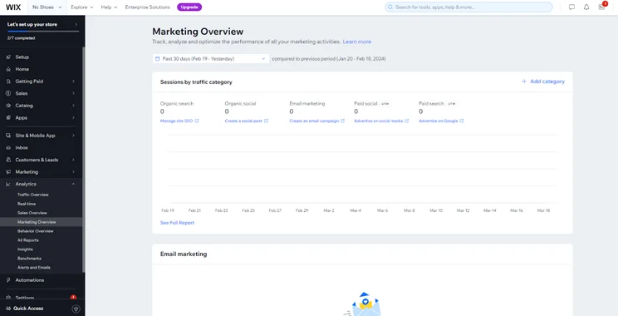The width and height of the screenshot is (618, 316).
Task: Collapse the Analytics section chevron
Action: pyautogui.click(x=73, y=185)
